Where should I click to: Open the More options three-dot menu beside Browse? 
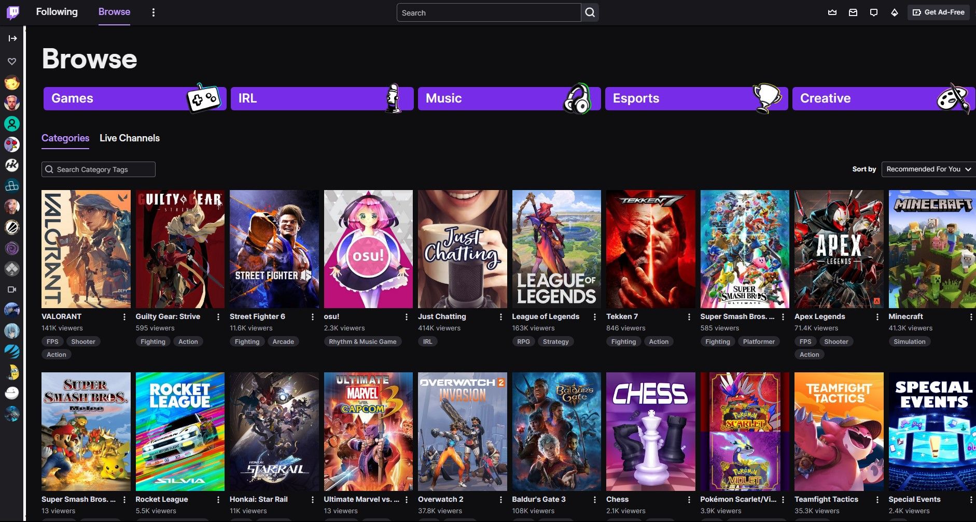coord(153,12)
